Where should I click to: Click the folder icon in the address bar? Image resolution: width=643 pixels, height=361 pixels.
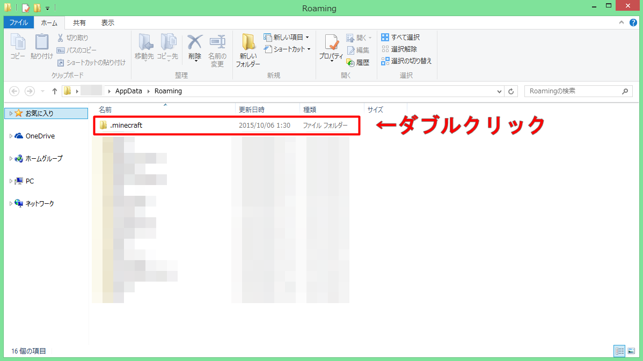pyautogui.click(x=67, y=91)
